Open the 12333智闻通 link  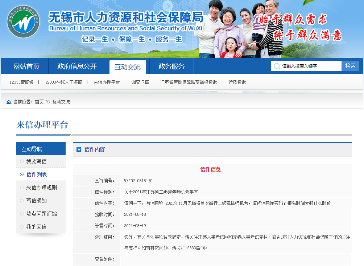[x=21, y=82]
